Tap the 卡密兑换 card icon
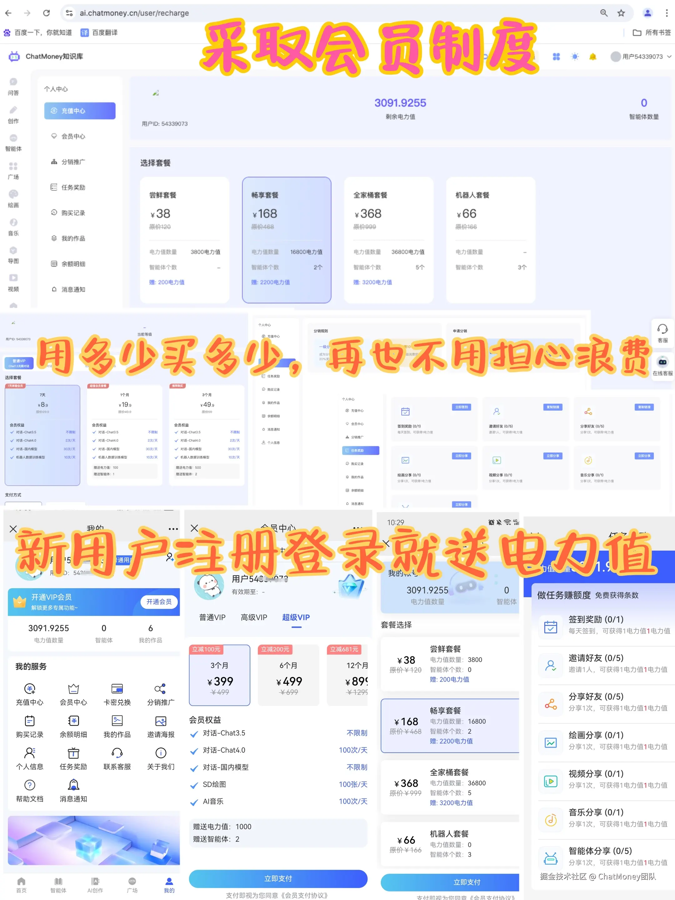Image resolution: width=675 pixels, height=900 pixels. coord(117,689)
